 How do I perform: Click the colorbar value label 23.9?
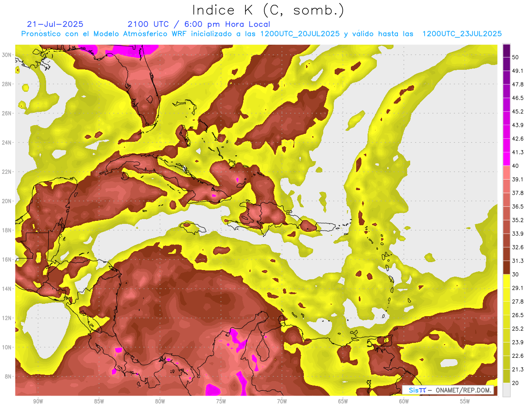[x=518, y=342]
